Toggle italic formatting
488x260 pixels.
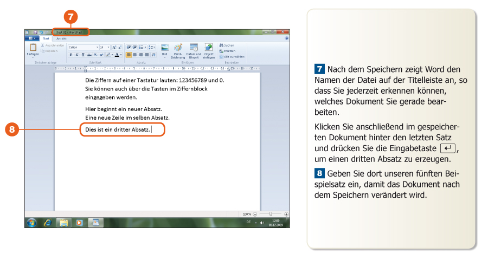pos(76,55)
